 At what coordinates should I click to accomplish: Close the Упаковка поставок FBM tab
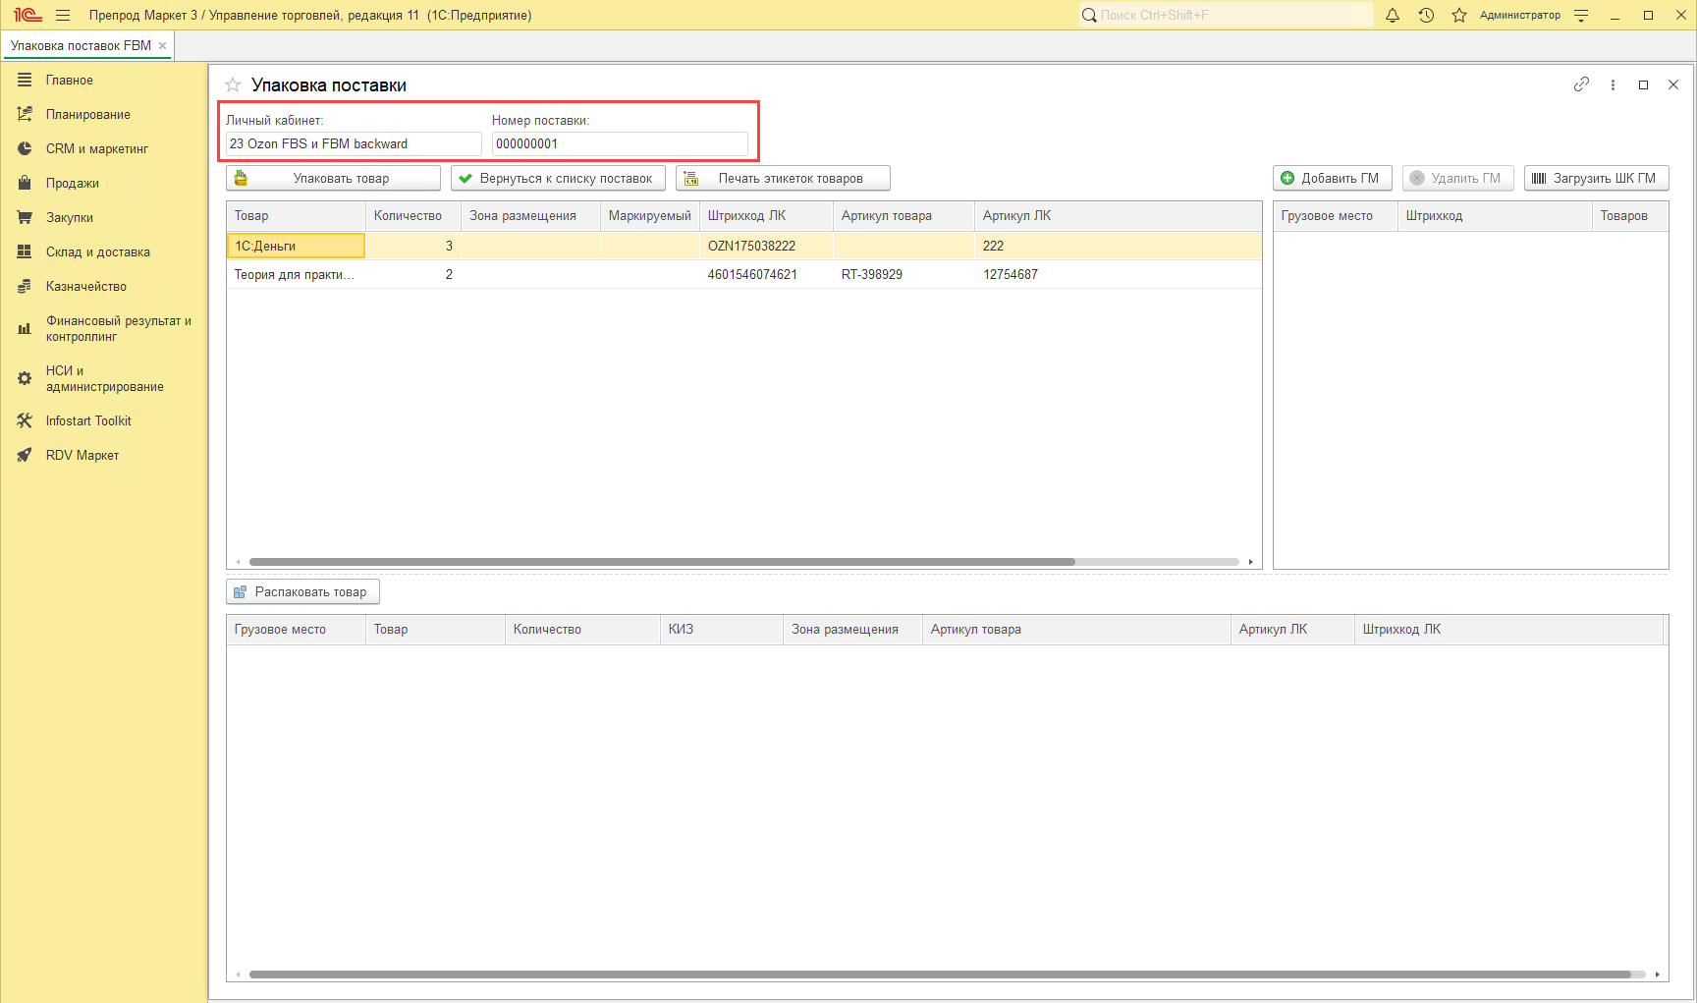pyautogui.click(x=162, y=45)
